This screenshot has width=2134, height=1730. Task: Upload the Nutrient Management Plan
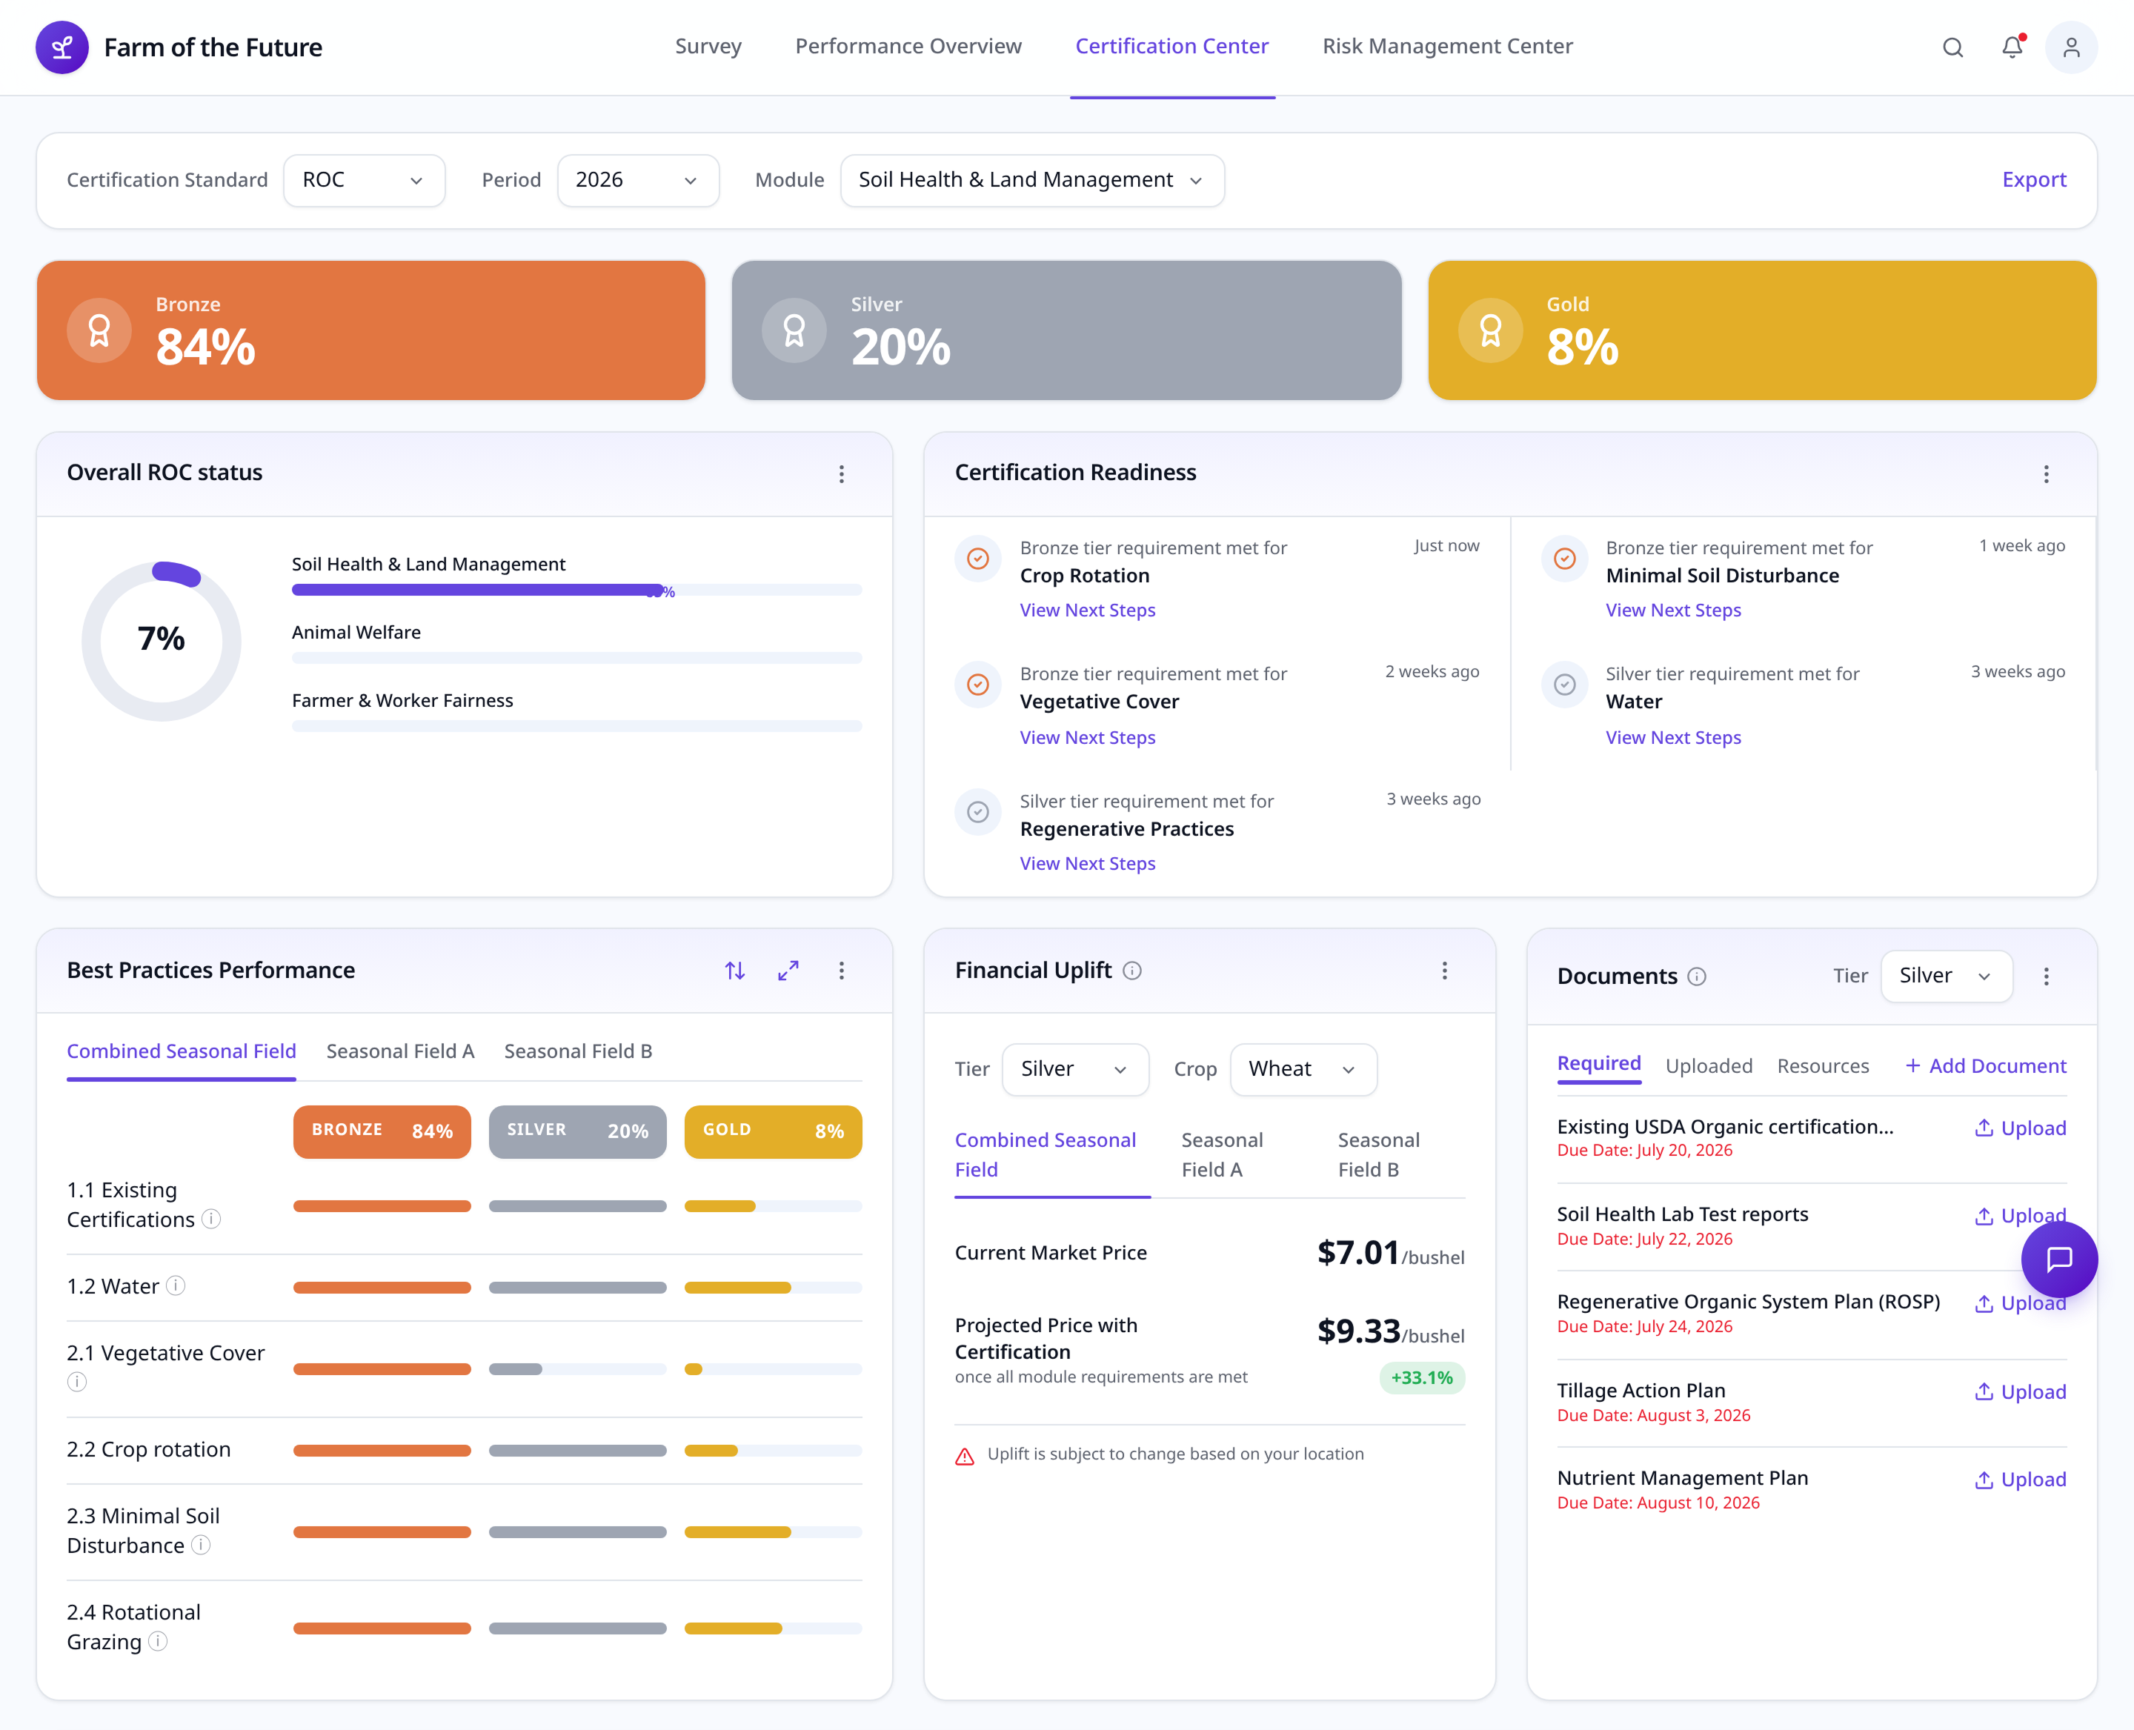coord(2021,1479)
